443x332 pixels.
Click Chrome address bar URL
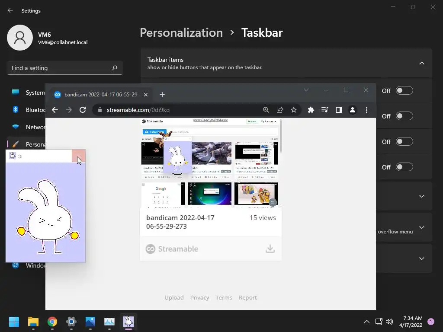point(138,110)
